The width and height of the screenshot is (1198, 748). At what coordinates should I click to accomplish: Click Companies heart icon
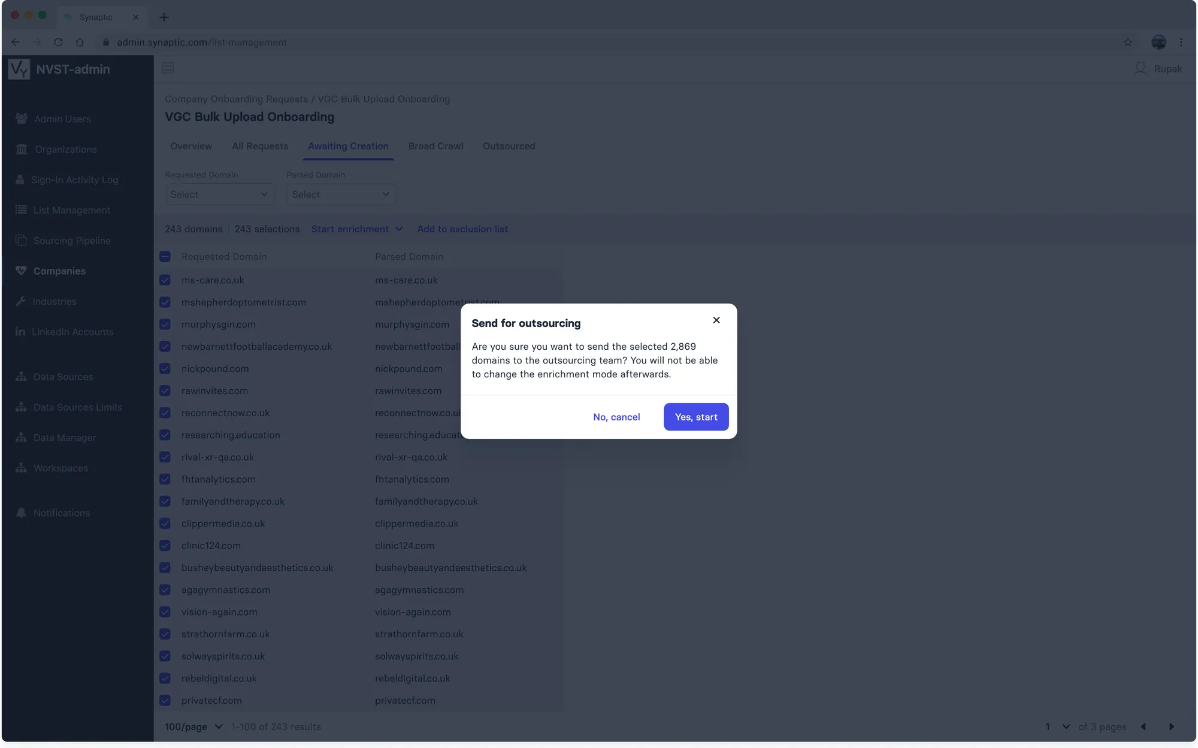(21, 271)
